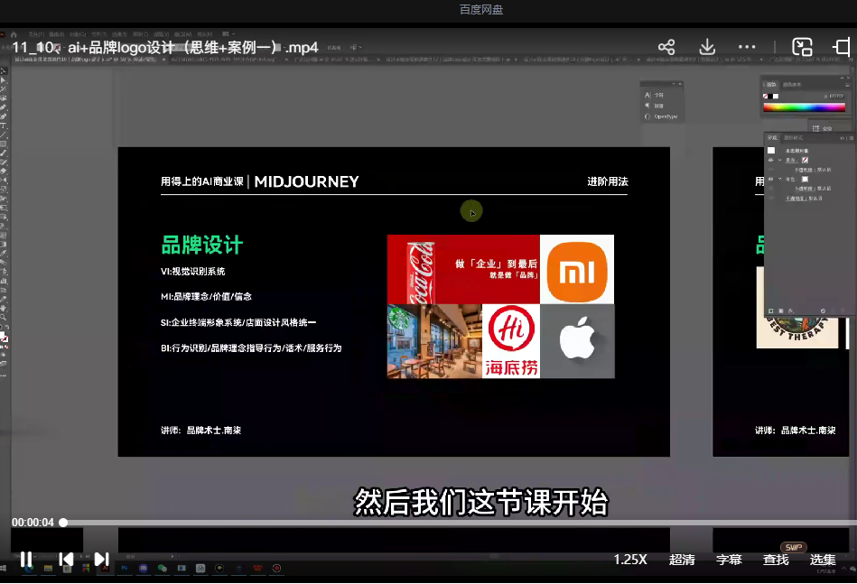Open the Appearance panel flyout menu
857x584 pixels.
point(852,138)
